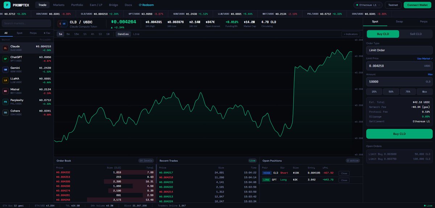Switch chart type to Line
This screenshot has width=435, height=208.
coord(136,34)
